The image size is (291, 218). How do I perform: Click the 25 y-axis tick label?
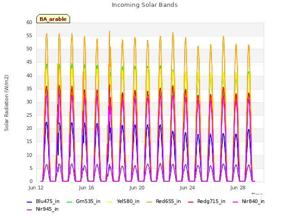click(x=29, y=115)
